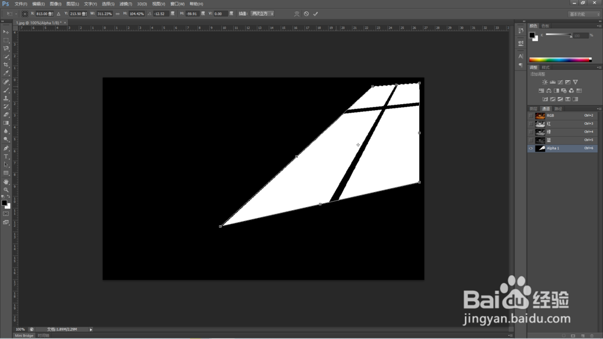603x339 pixels.
Task: Open the Character panel icon
Action: [x=521, y=56]
